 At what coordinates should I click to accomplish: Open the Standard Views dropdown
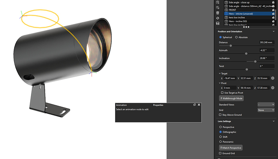click(266, 104)
